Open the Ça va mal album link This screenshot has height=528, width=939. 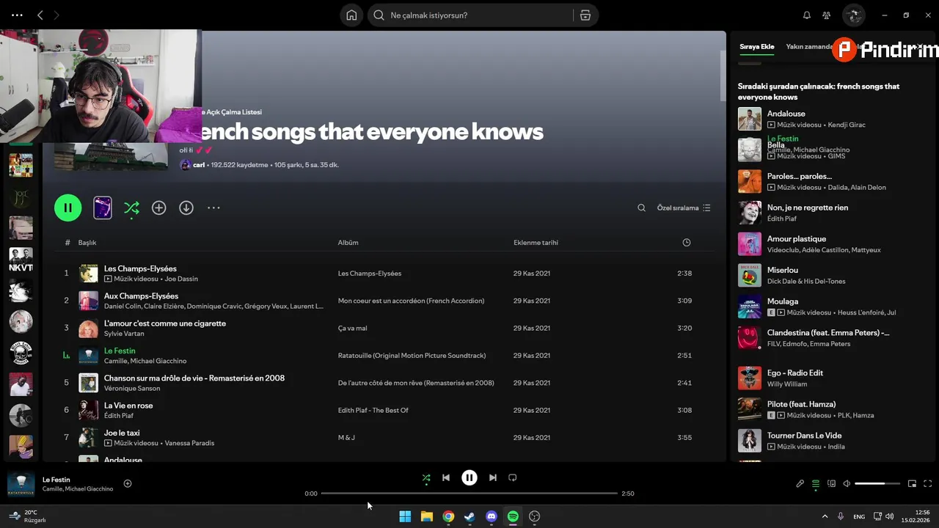point(352,329)
